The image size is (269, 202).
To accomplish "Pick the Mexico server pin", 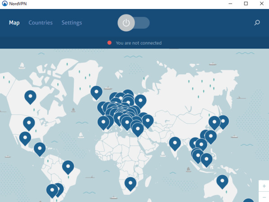I will (x=25, y=139).
